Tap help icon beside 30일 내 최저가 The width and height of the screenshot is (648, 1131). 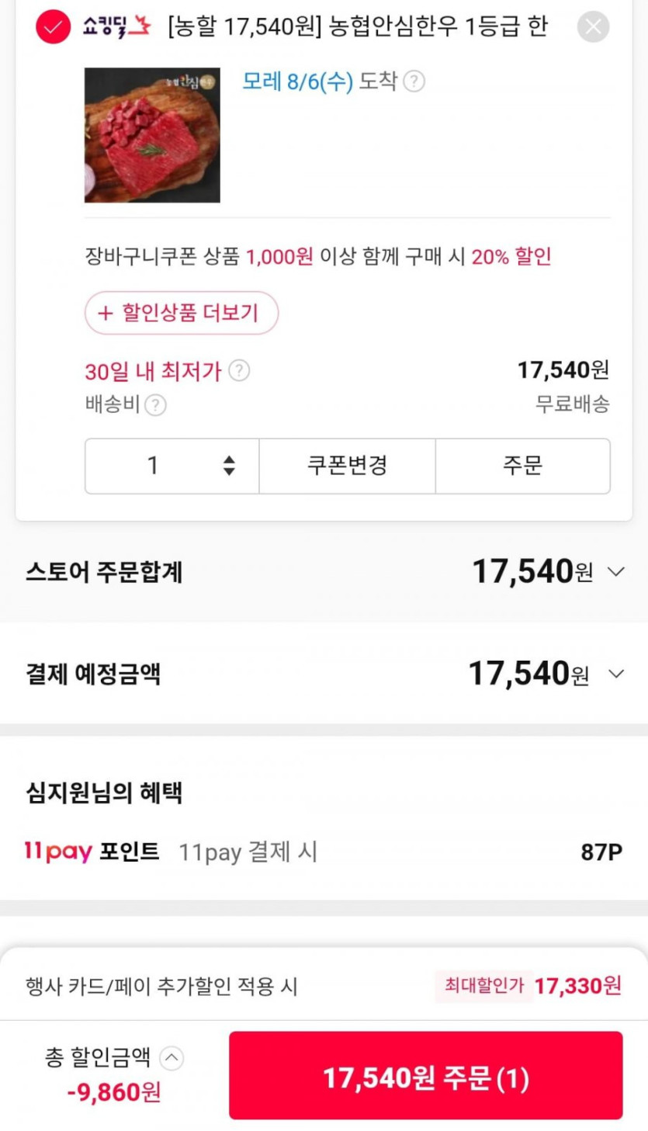pyautogui.click(x=239, y=371)
